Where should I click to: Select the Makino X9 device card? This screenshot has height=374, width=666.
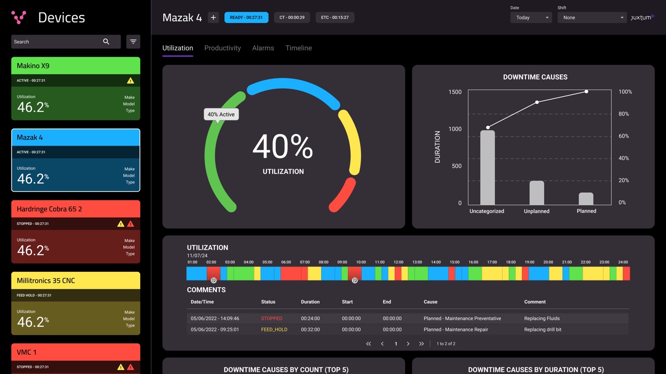(x=75, y=88)
